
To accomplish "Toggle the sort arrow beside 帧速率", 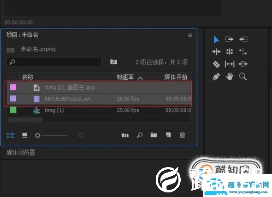I will tap(140, 78).
